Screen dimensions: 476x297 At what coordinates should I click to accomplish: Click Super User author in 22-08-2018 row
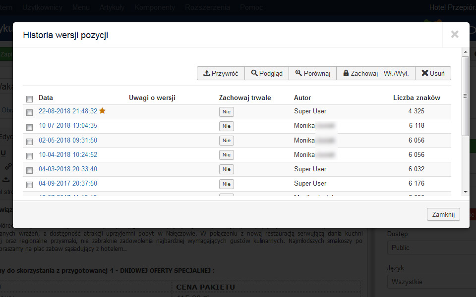[310, 111]
